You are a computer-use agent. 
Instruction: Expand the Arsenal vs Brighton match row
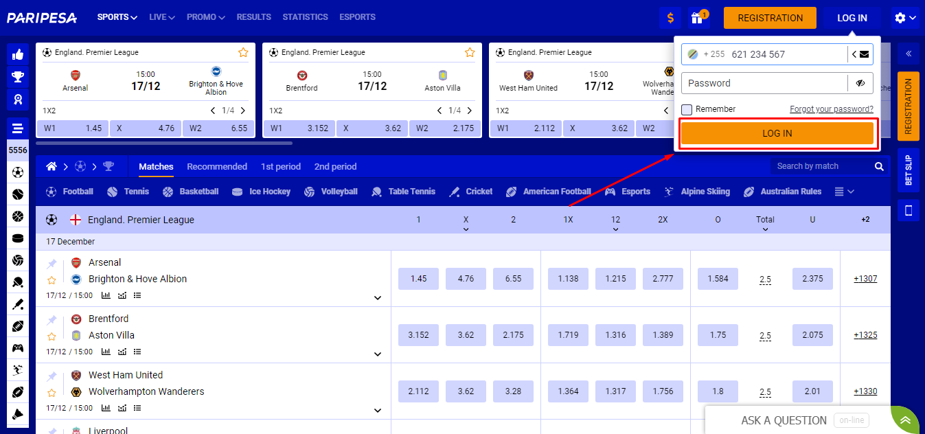(x=378, y=297)
